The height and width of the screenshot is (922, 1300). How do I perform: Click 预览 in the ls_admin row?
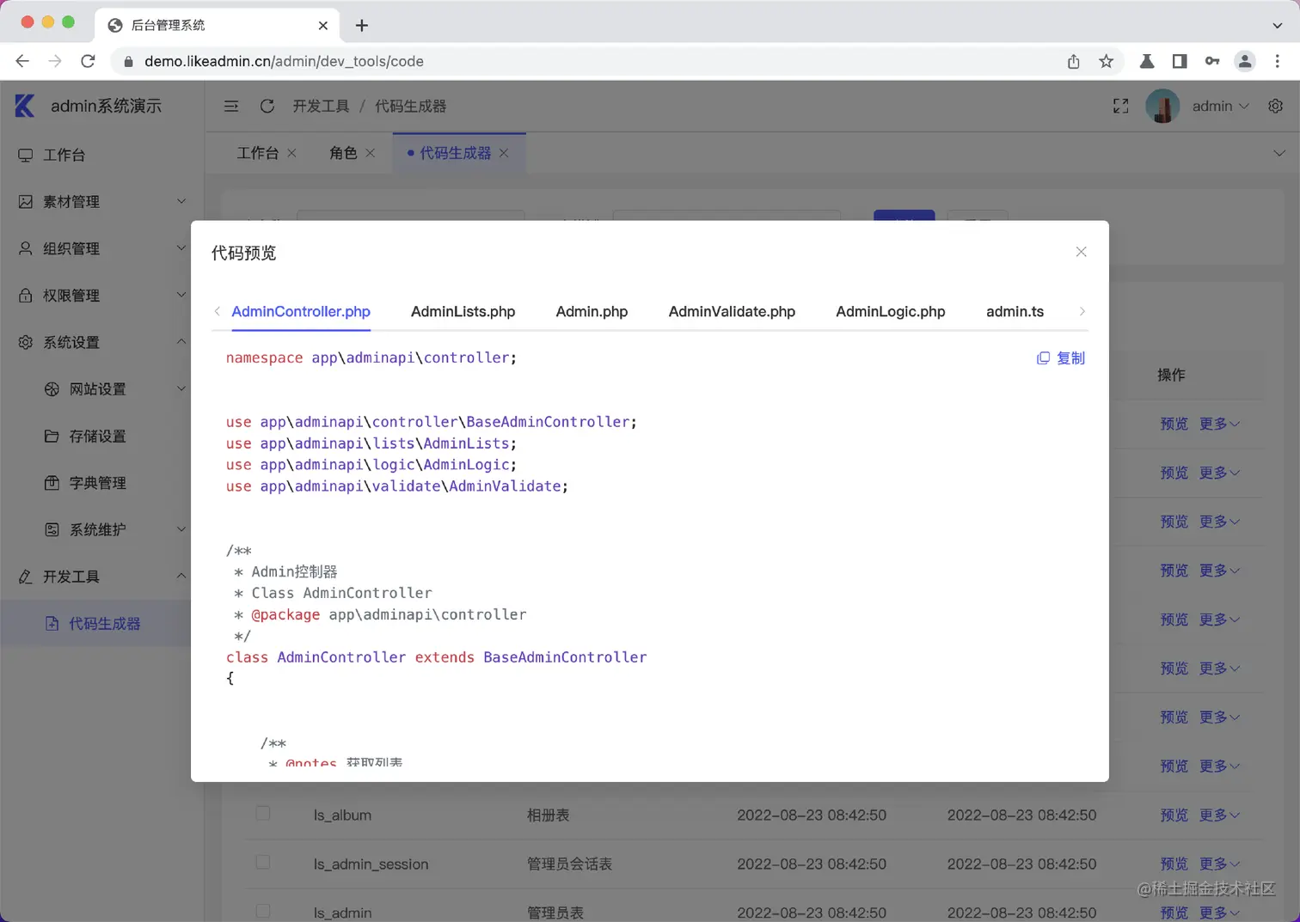1174,913
